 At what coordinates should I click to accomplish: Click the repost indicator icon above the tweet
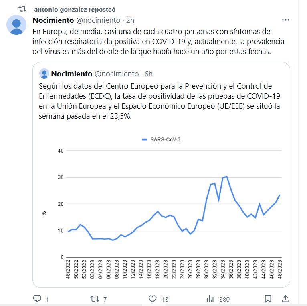coord(23,8)
